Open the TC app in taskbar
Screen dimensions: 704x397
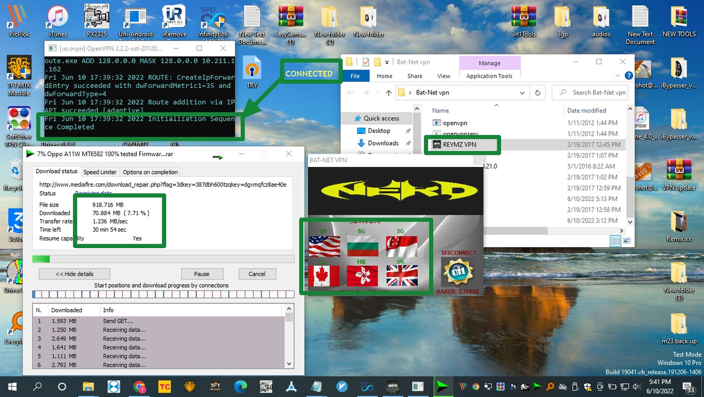tap(164, 387)
